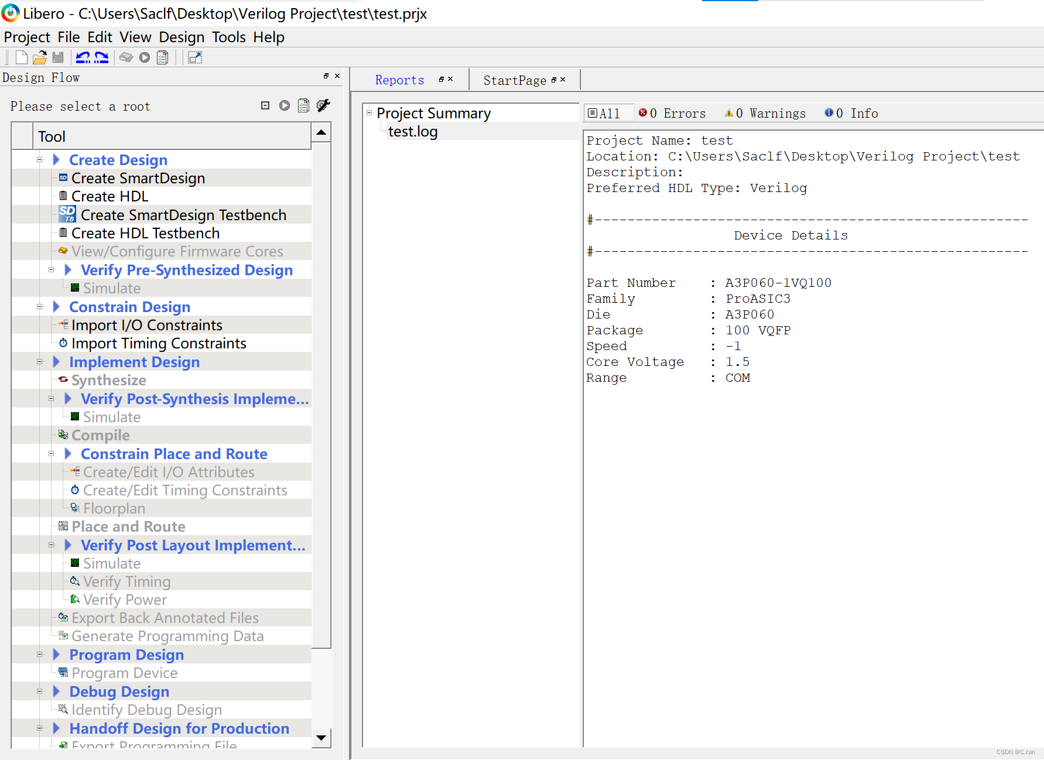The image size is (1044, 760).
Task: Open Generate Programming Data
Action: [x=167, y=636]
